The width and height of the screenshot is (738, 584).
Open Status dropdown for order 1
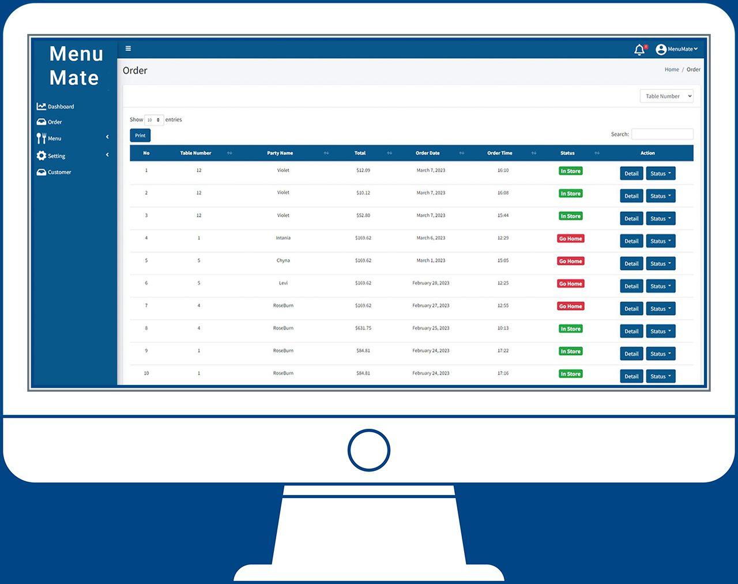coord(661,173)
